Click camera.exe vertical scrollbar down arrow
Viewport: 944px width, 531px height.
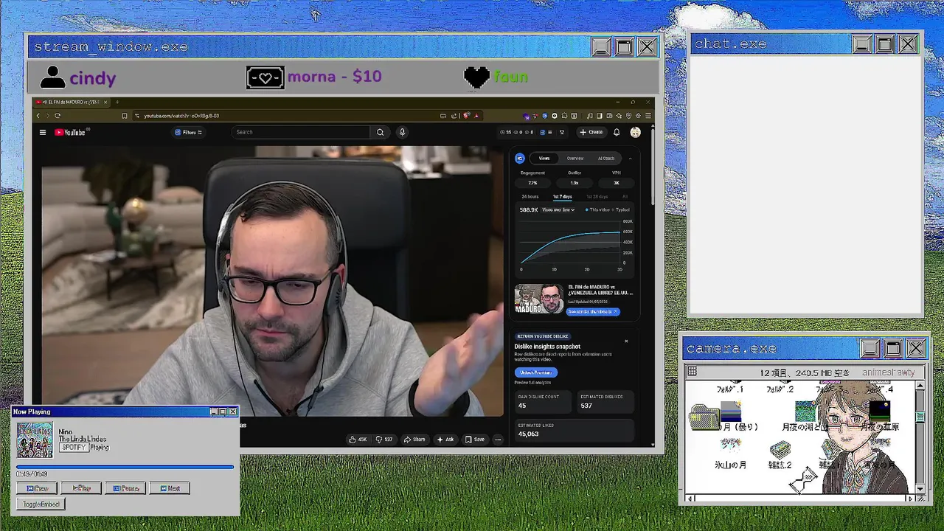[x=920, y=488]
